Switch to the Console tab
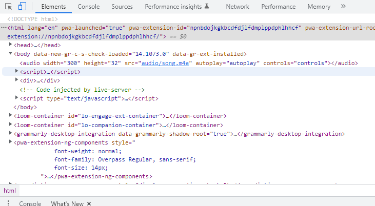Screen dimensions: 375x206 [88, 7]
